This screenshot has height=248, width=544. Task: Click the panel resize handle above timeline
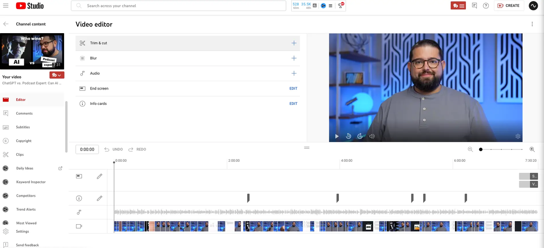(306, 148)
